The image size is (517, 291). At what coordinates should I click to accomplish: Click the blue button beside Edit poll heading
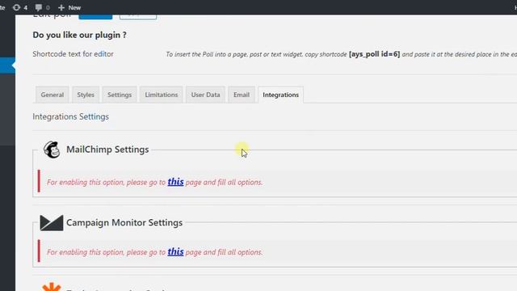pyautogui.click(x=95, y=16)
